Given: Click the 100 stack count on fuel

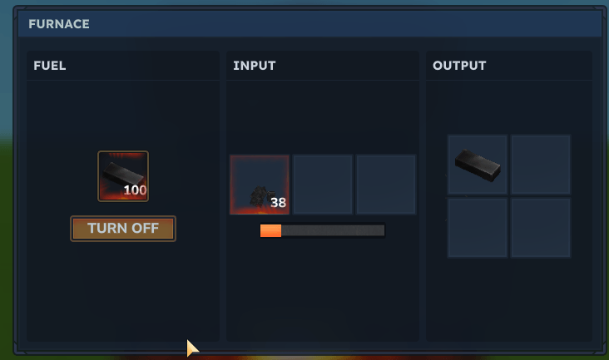Looking at the screenshot, I should [135, 190].
